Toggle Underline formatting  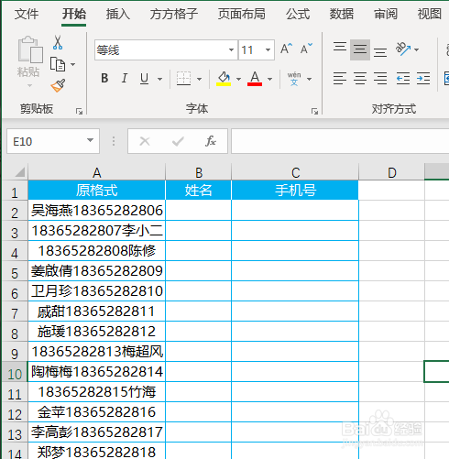[x=144, y=79]
